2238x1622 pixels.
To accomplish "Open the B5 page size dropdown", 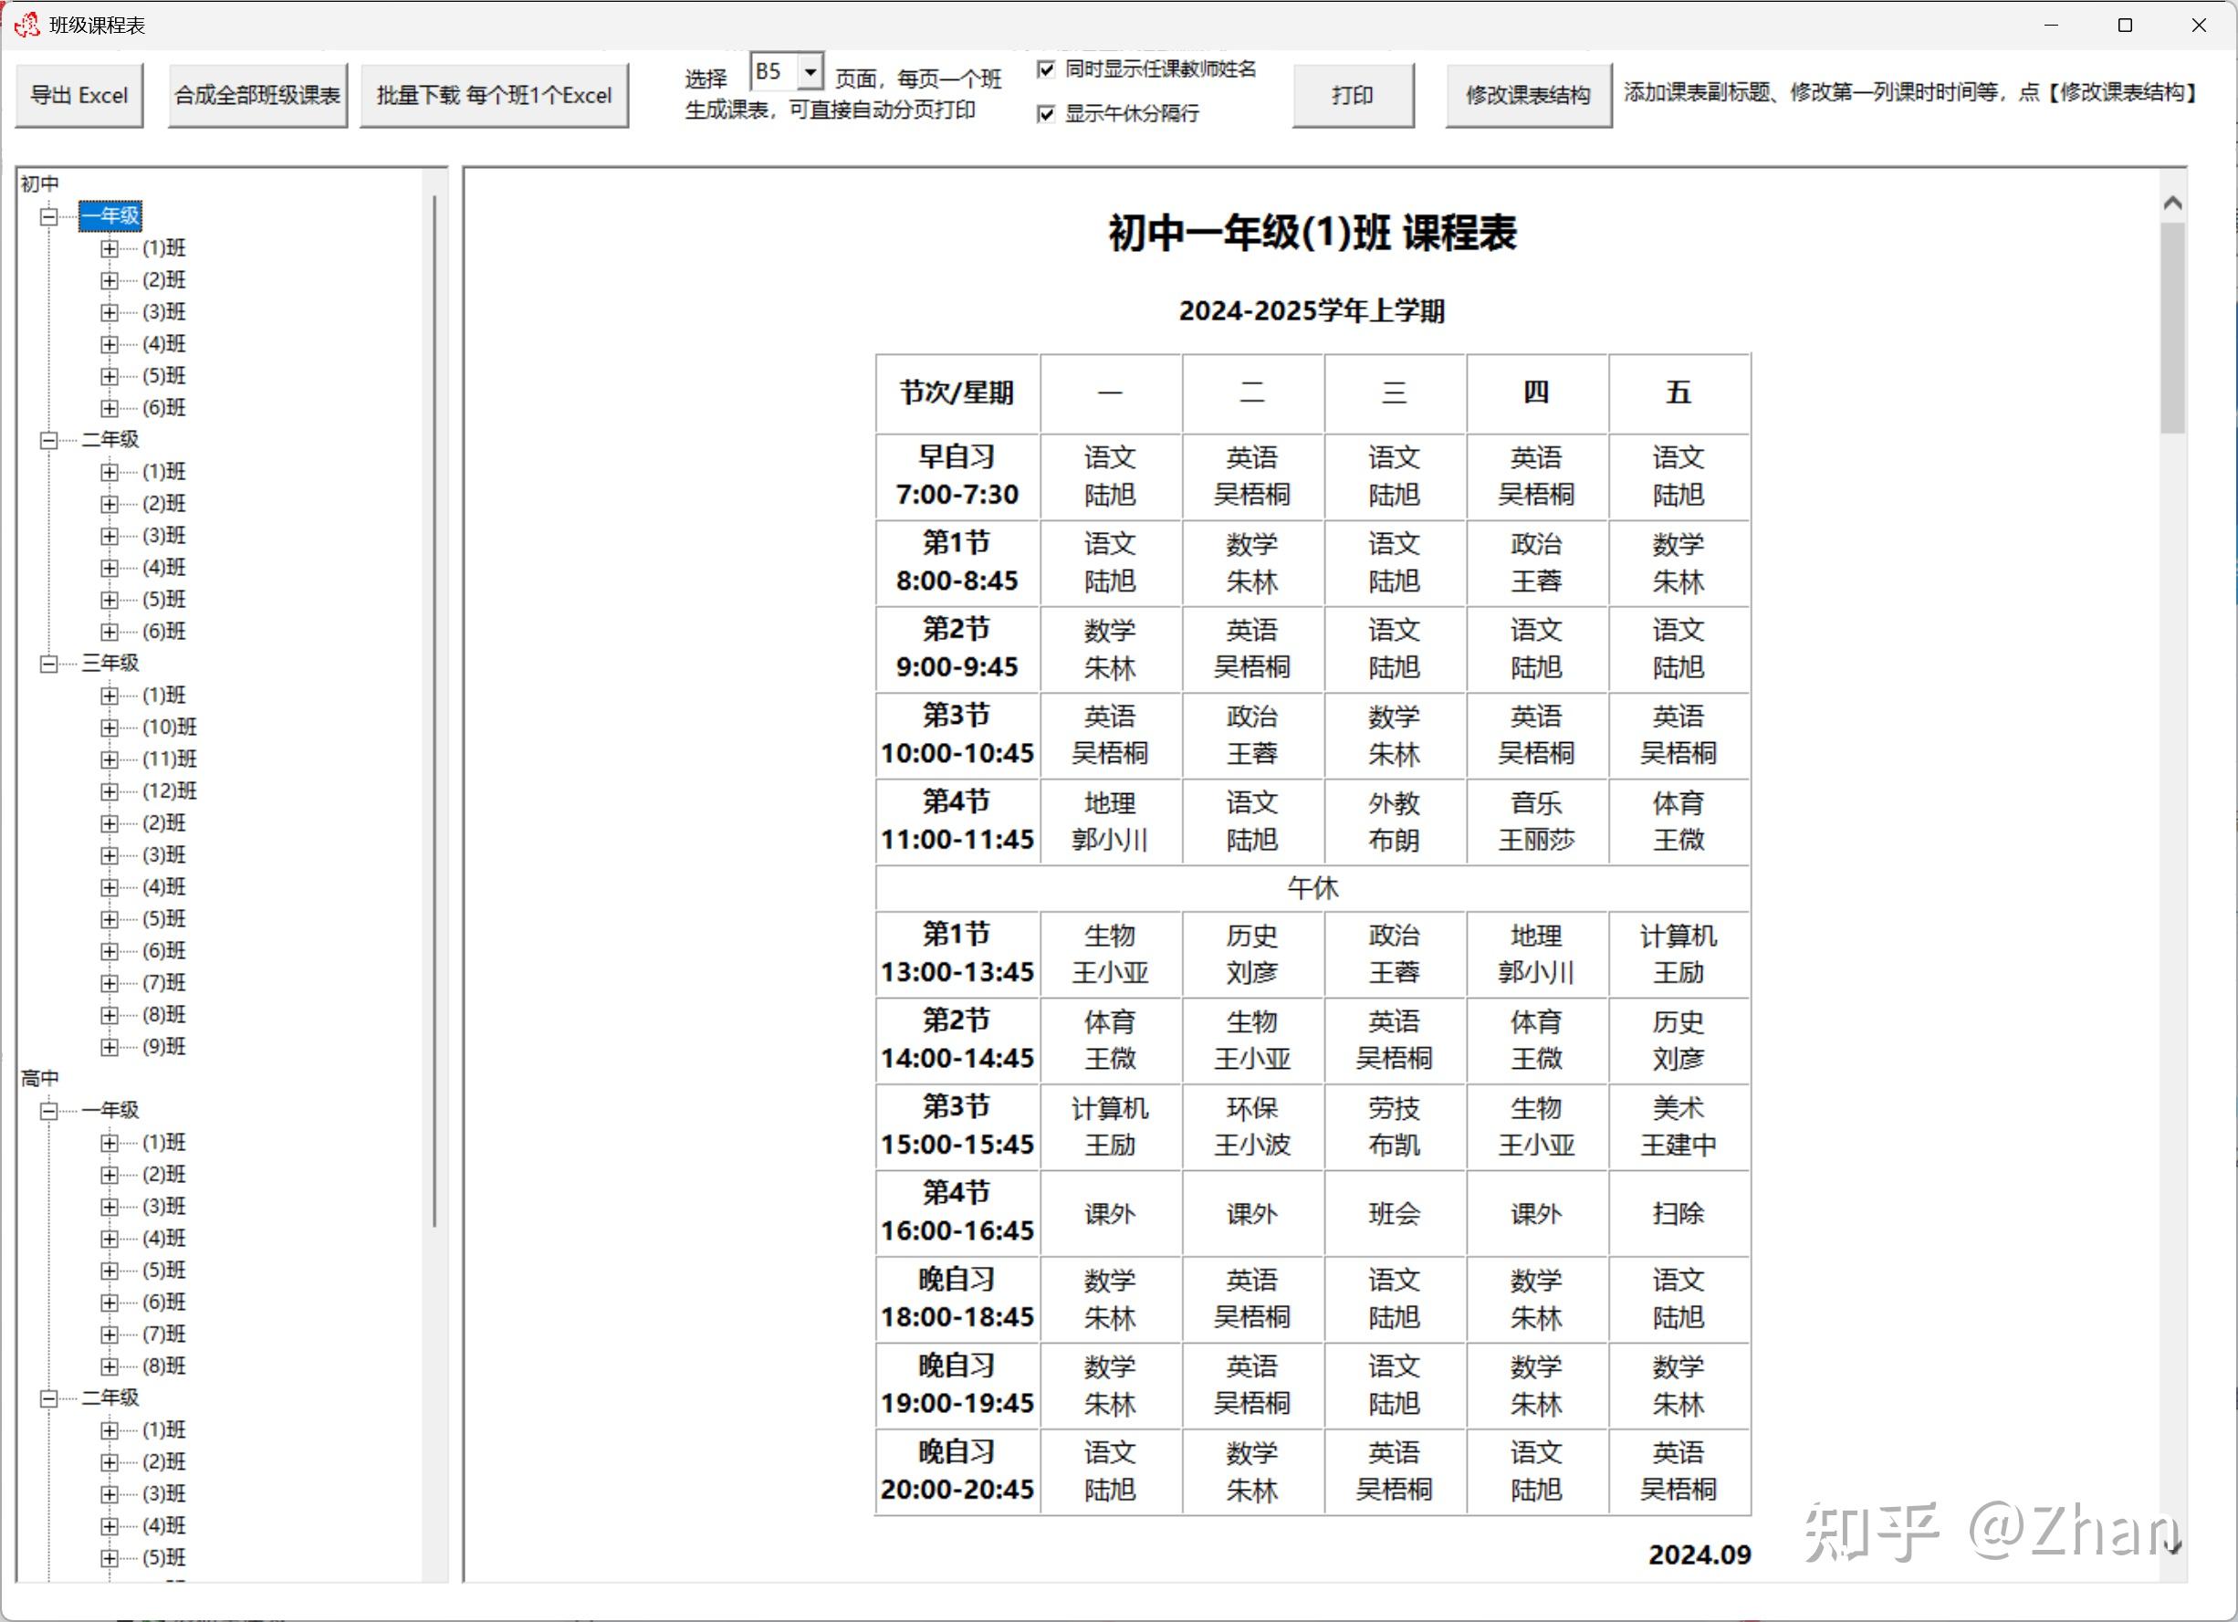I will tap(810, 71).
